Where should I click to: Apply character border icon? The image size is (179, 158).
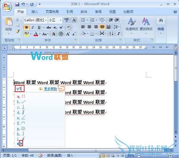(x=74, y=20)
